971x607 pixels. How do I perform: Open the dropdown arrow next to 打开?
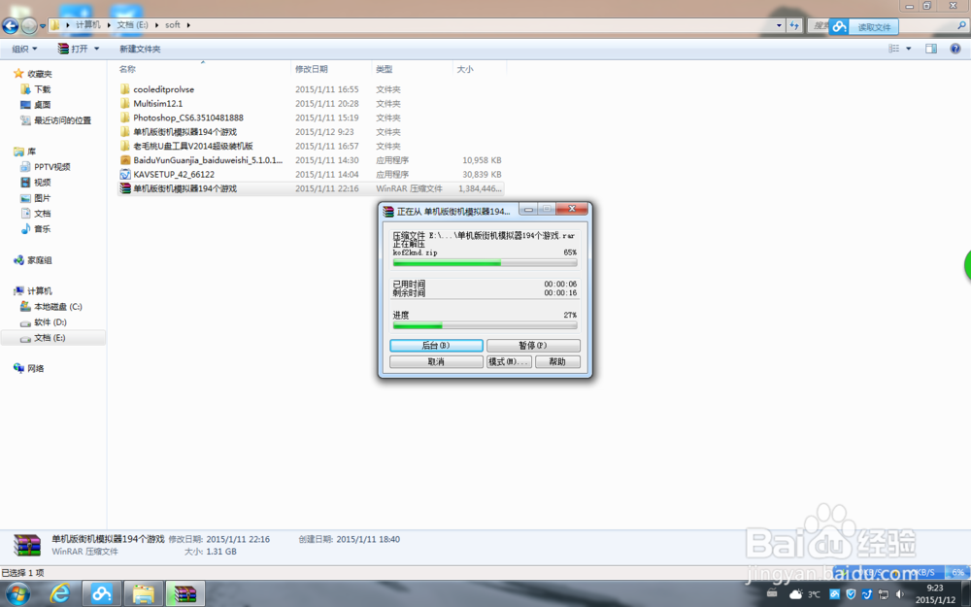[96, 49]
